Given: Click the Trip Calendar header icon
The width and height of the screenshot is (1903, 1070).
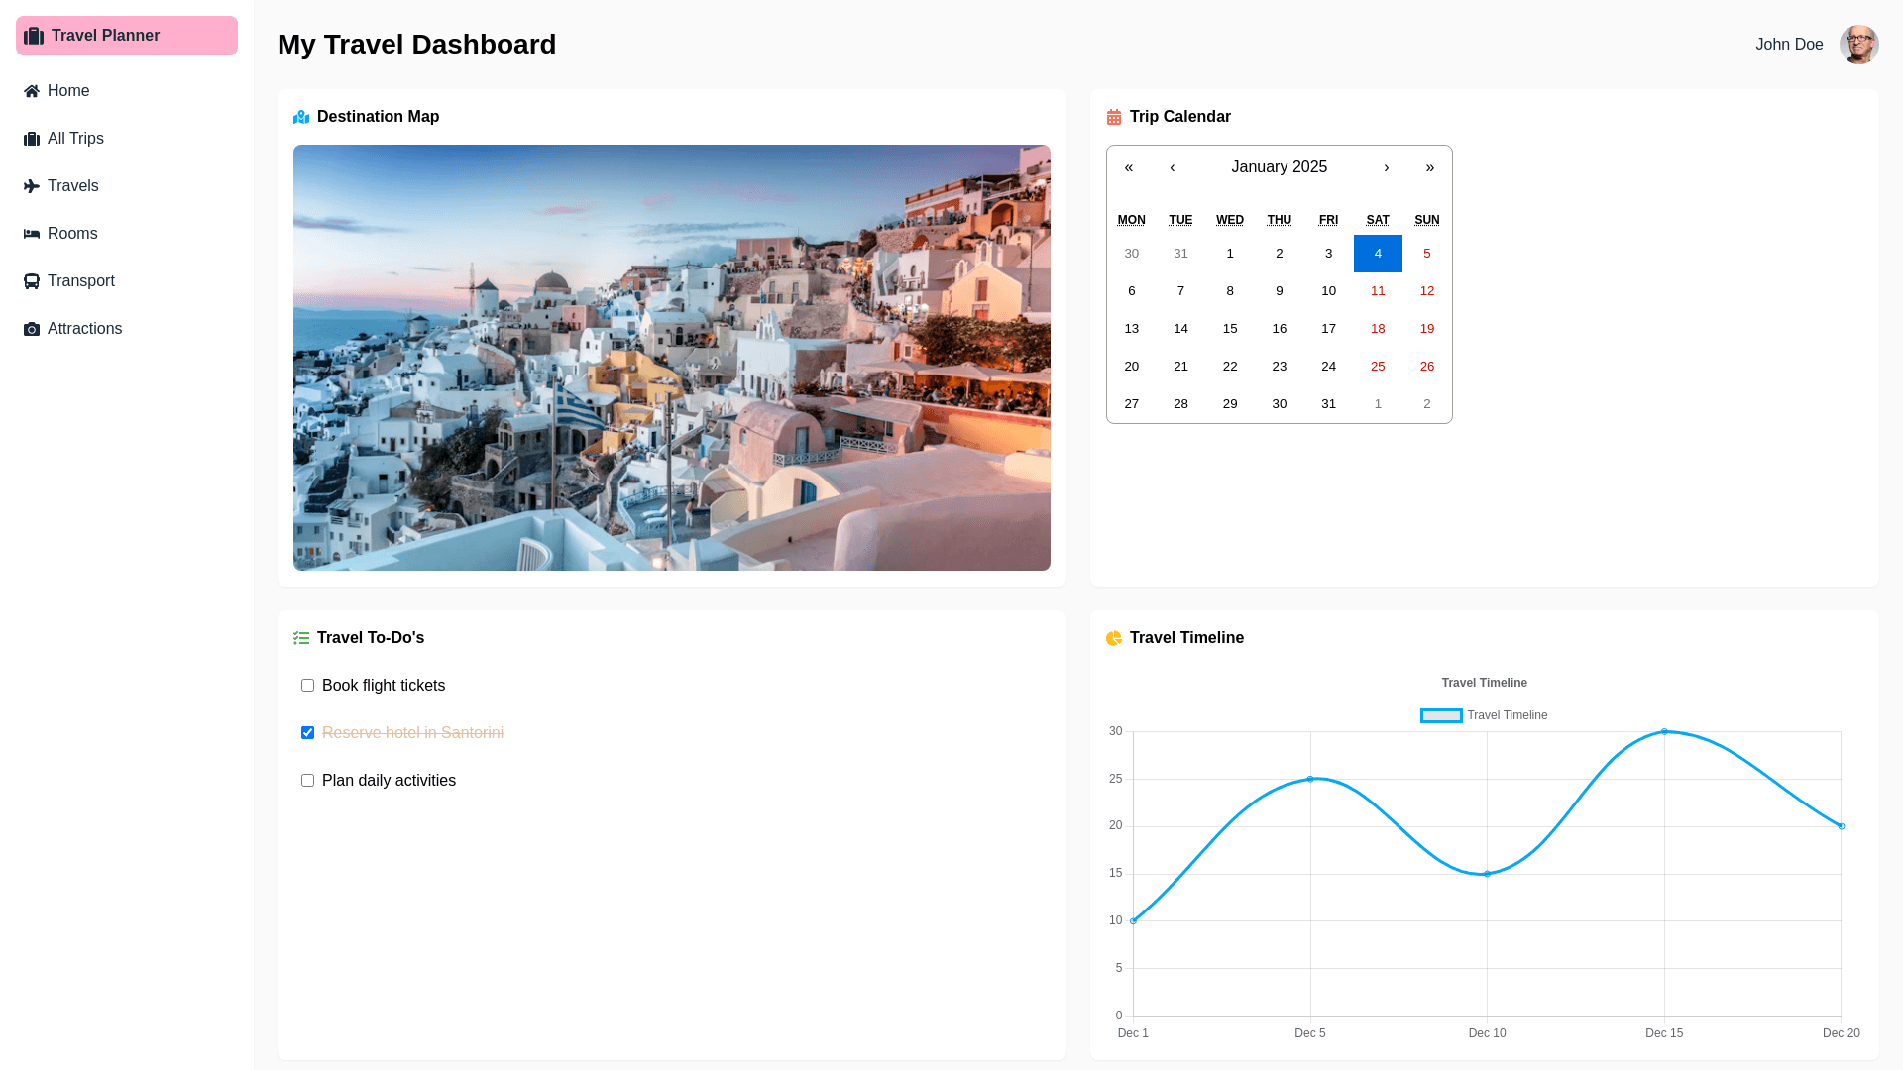Looking at the screenshot, I should point(1114,117).
